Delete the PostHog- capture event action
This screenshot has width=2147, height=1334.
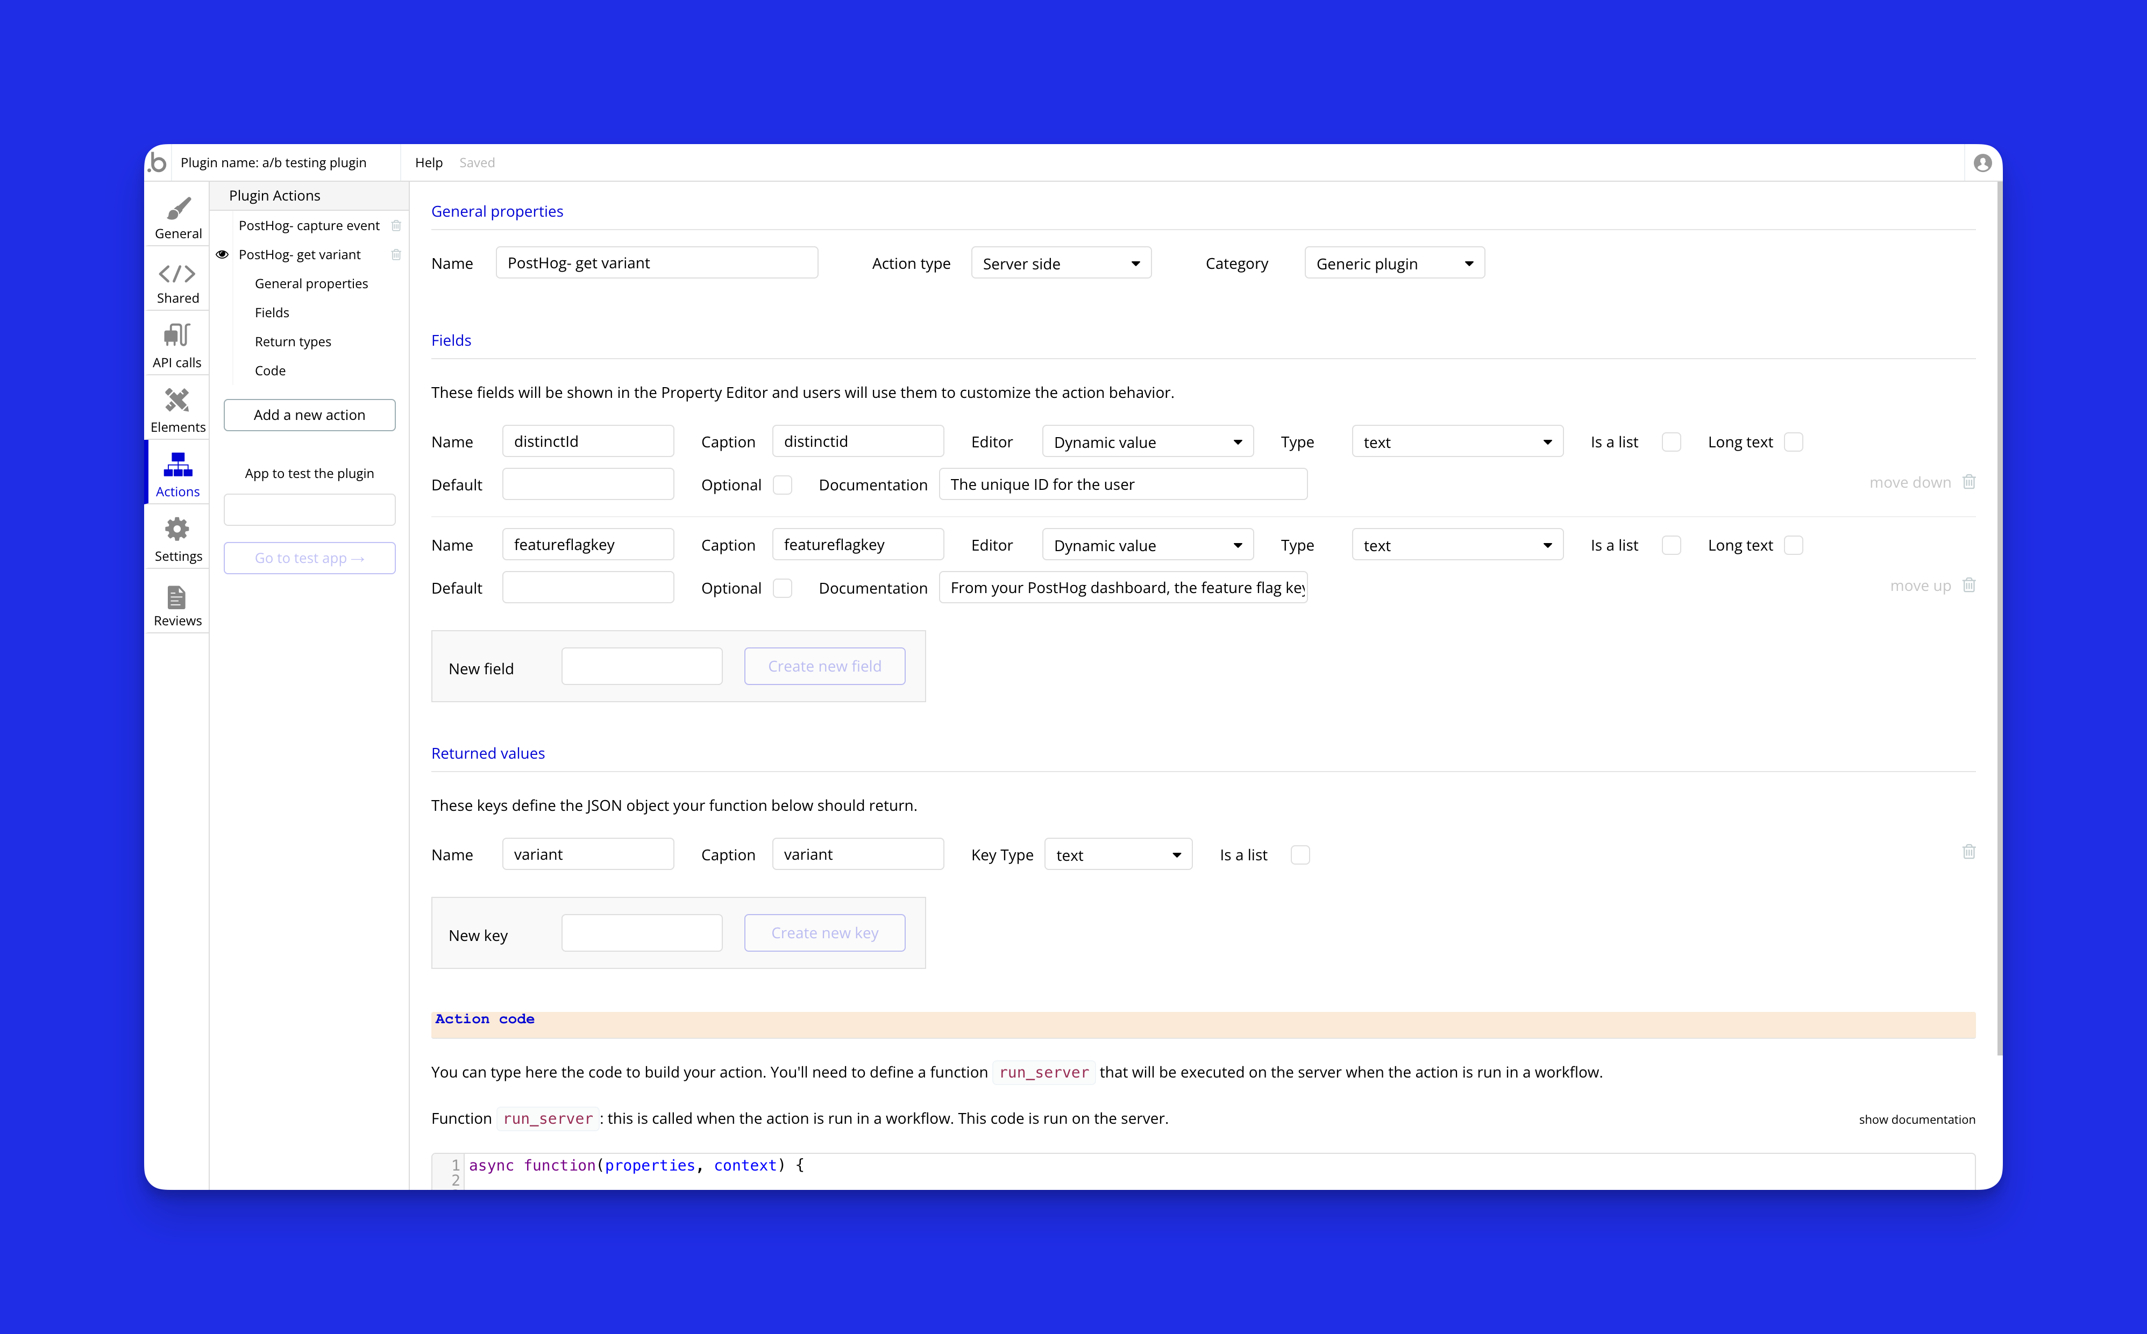pyautogui.click(x=396, y=226)
